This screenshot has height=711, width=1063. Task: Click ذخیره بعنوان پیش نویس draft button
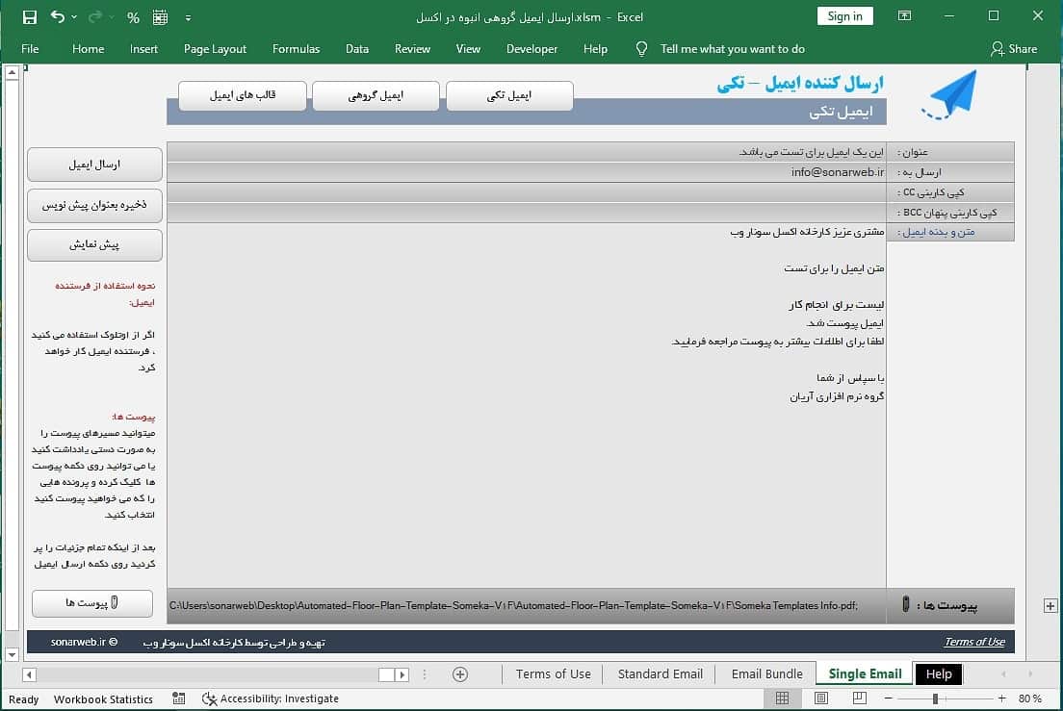click(x=94, y=205)
